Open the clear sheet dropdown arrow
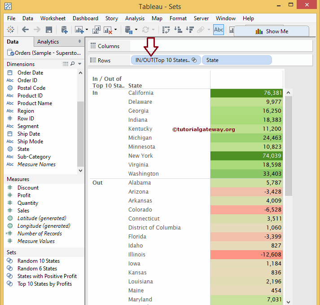 (116, 30)
